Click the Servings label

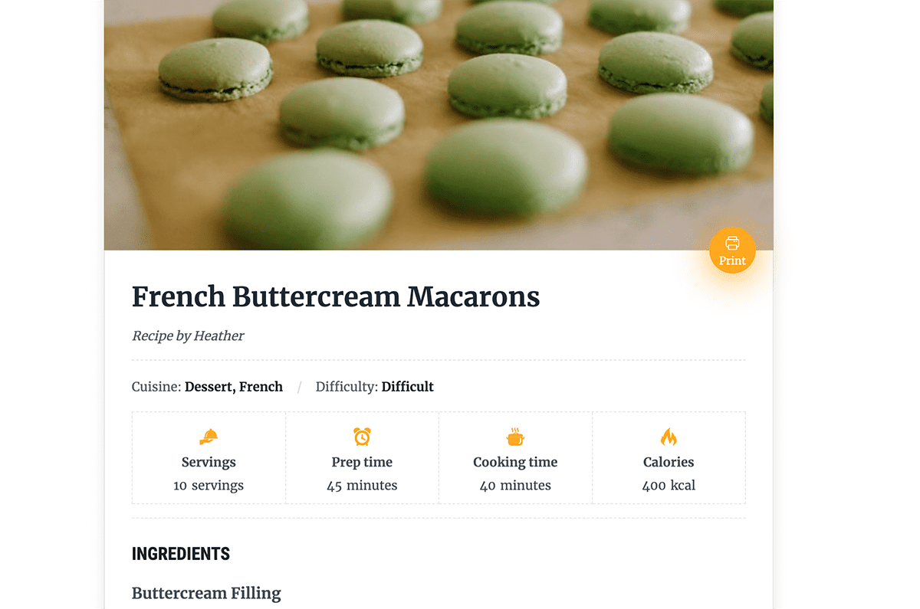click(209, 462)
